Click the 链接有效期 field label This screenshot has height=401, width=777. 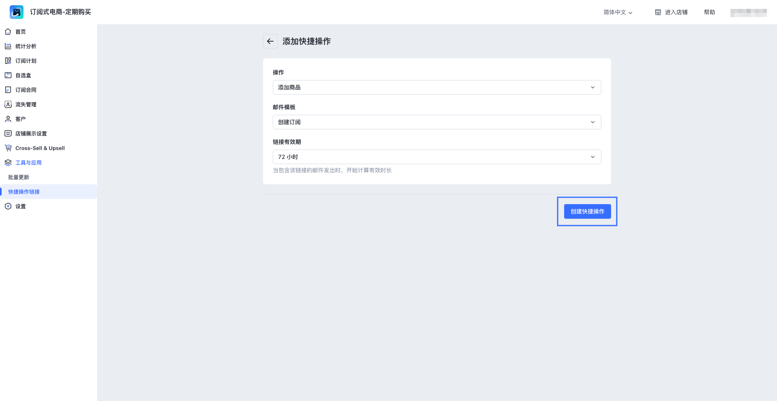(x=287, y=142)
